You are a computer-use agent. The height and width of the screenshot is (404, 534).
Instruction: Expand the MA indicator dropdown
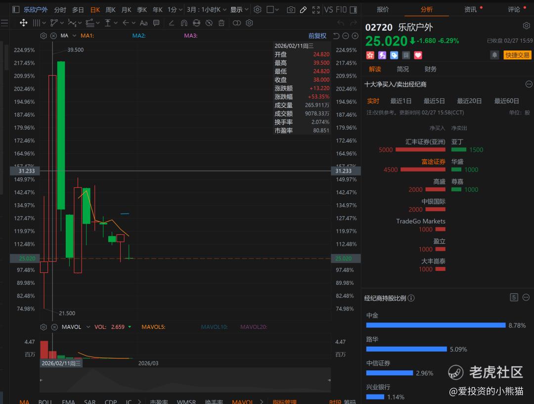coord(74,36)
